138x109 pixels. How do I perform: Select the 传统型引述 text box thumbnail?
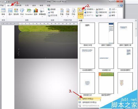[87, 83]
